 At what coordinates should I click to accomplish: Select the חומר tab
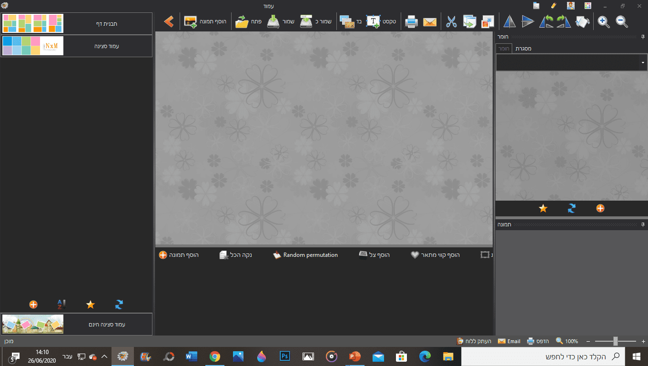click(504, 49)
